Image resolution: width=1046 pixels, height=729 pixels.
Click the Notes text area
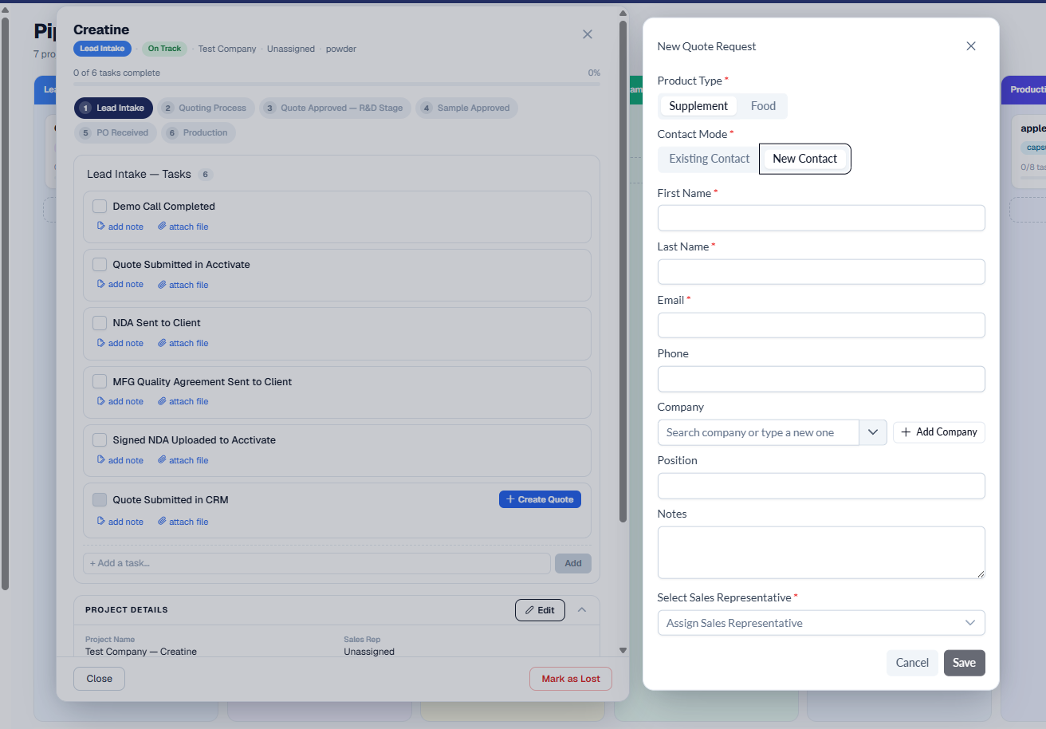(x=821, y=552)
